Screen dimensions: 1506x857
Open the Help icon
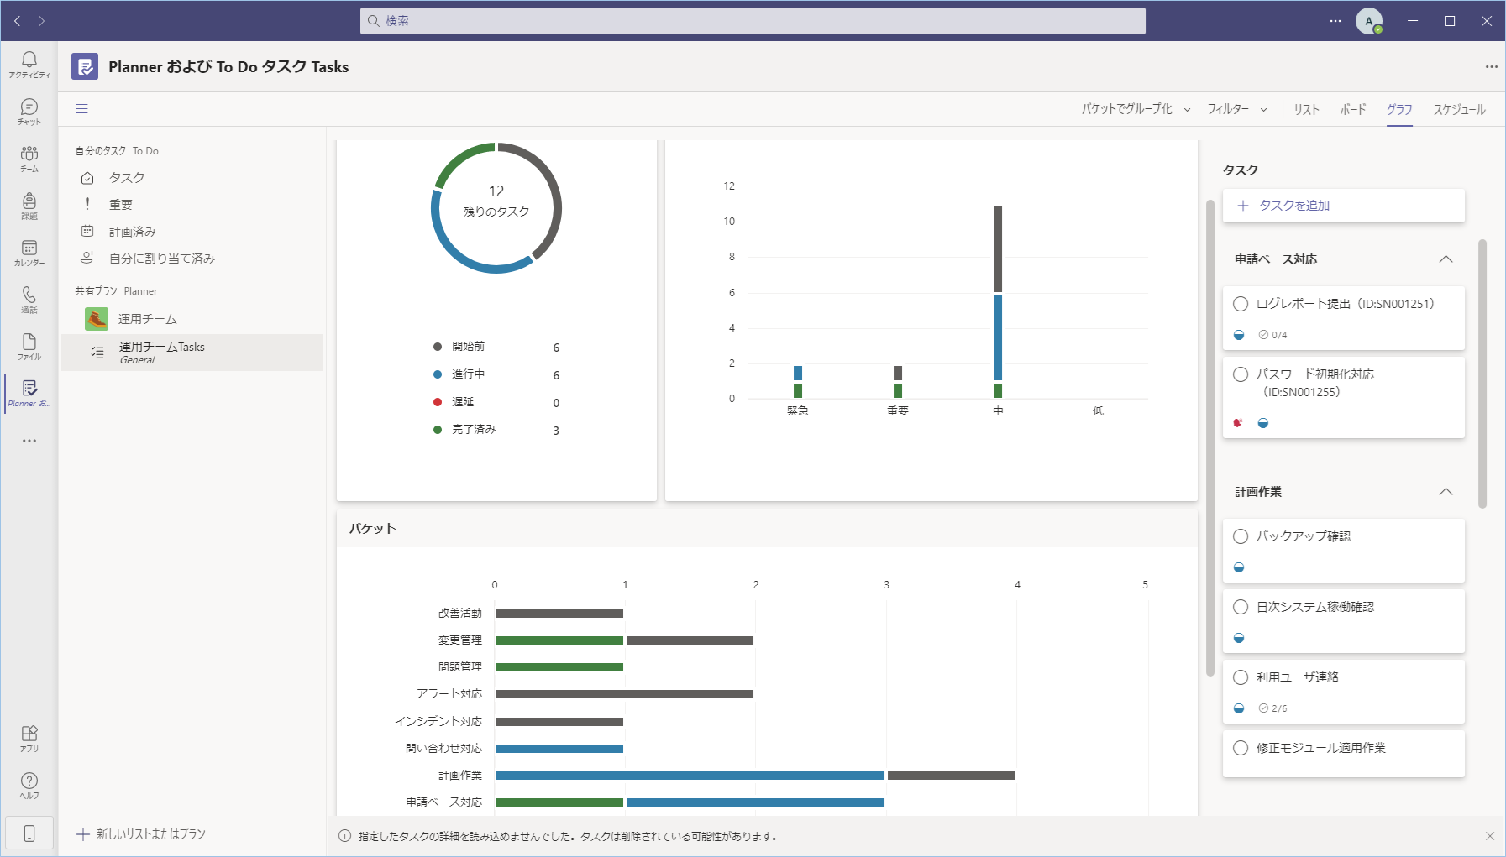(29, 786)
